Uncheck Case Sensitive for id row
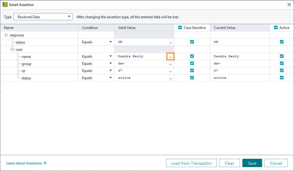Image resolution: width=294 pixels, height=171 pixels. point(192,70)
